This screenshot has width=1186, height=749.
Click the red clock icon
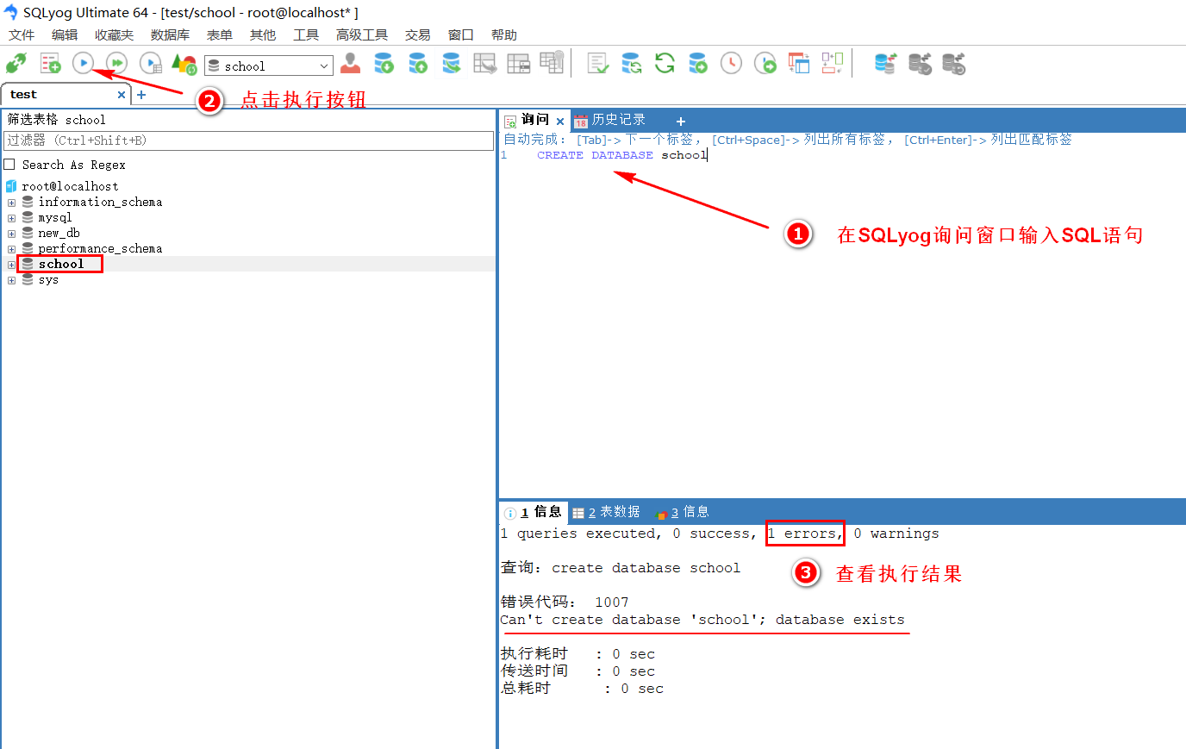(x=732, y=64)
